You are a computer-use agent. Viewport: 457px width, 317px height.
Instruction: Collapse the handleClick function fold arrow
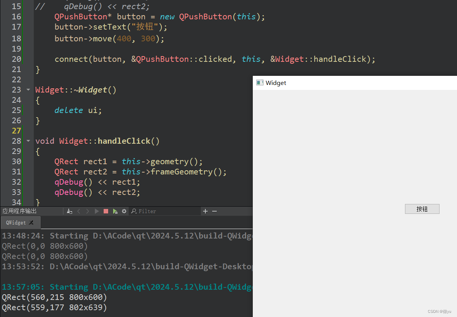click(x=28, y=141)
